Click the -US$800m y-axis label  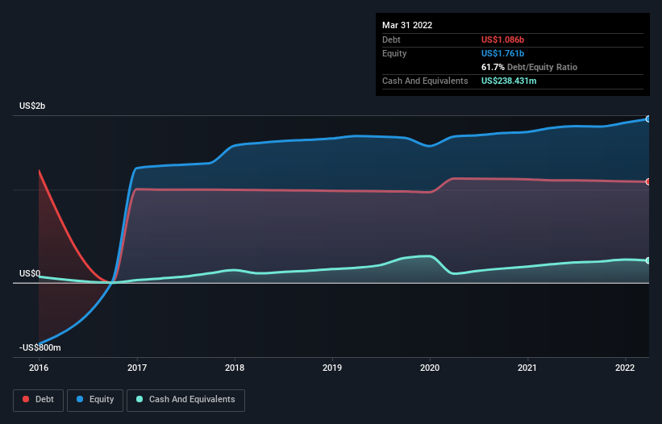[40, 347]
